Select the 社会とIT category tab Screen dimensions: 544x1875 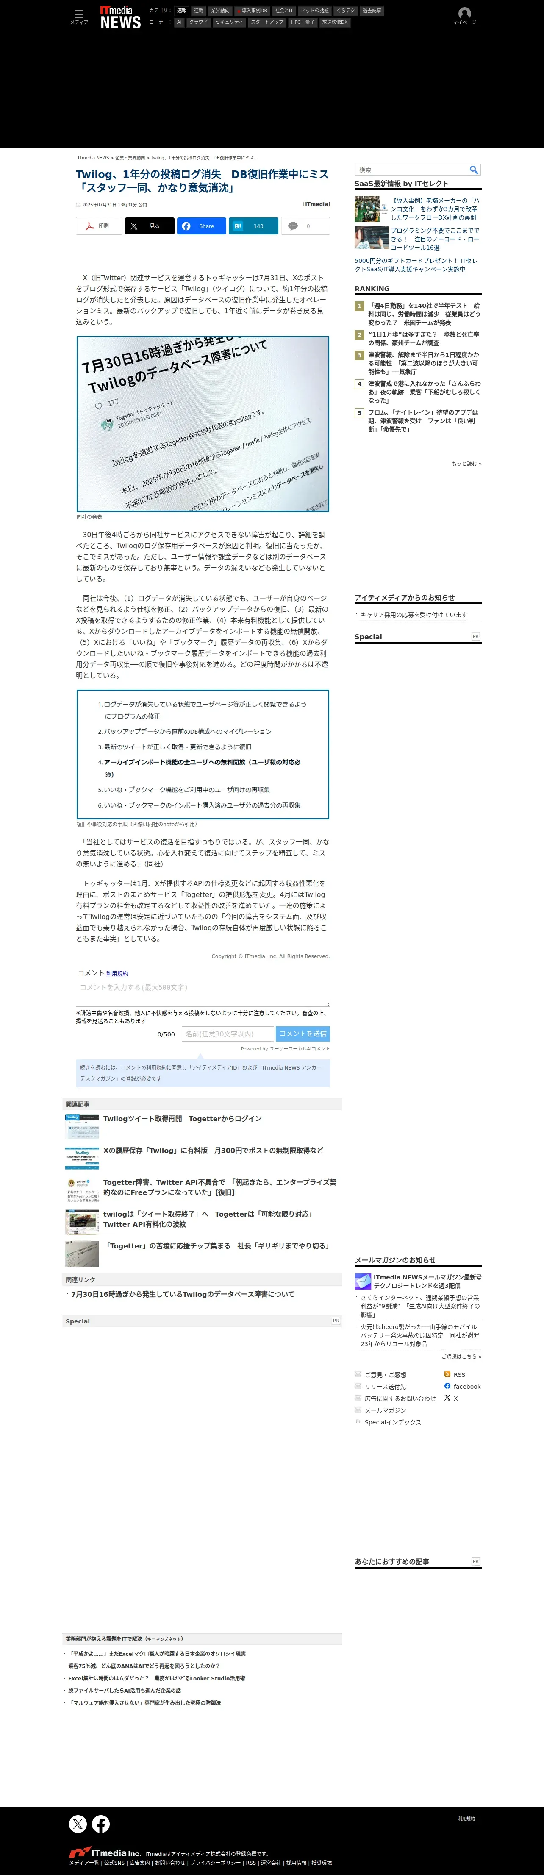283,11
